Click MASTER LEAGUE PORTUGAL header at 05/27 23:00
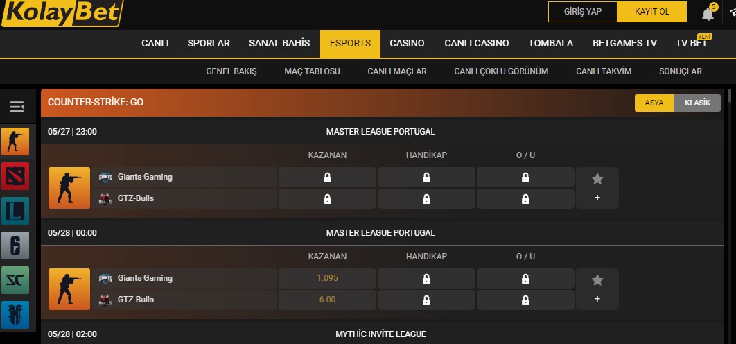The height and width of the screenshot is (344, 736). [380, 132]
